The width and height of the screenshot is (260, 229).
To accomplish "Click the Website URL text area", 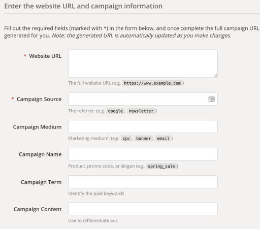I will click(143, 63).
